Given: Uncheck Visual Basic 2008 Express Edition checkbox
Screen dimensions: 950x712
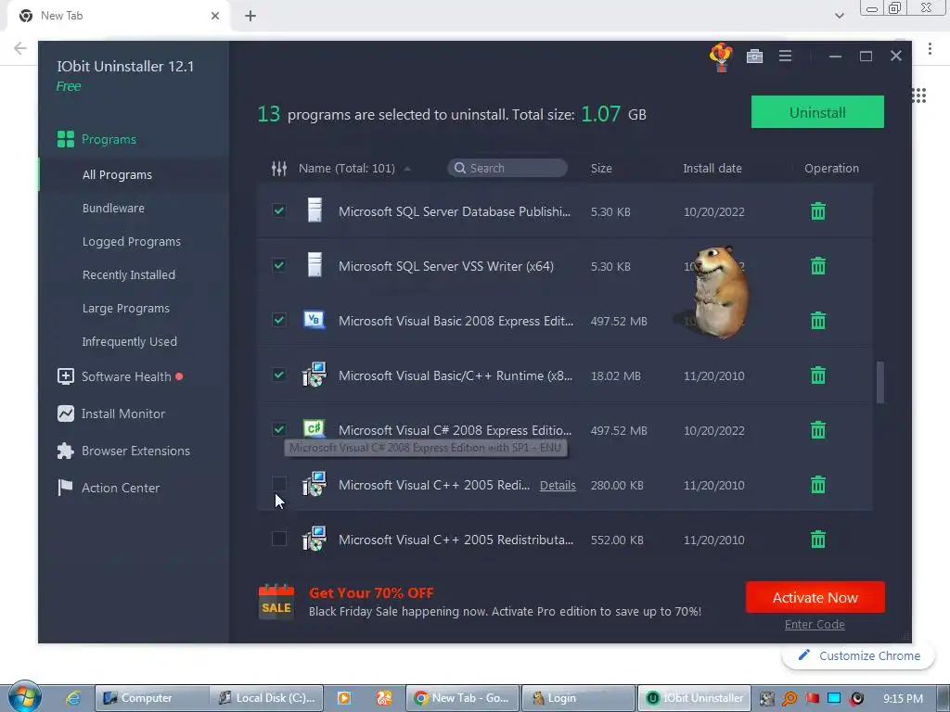Looking at the screenshot, I should 278,320.
